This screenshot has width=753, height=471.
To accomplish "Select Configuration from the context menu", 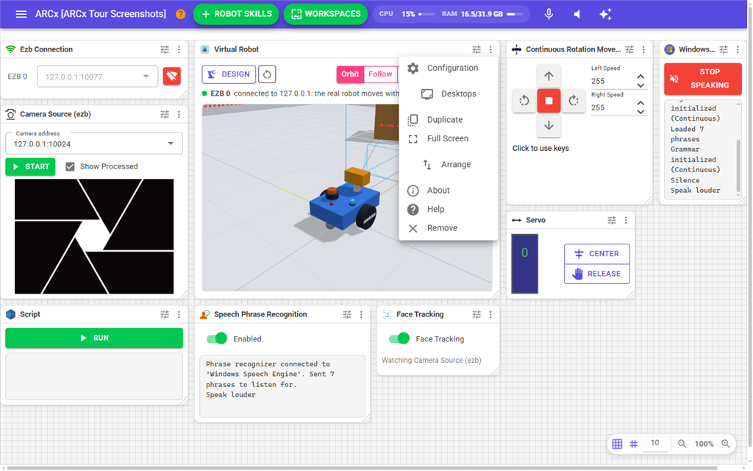I will [448, 68].
